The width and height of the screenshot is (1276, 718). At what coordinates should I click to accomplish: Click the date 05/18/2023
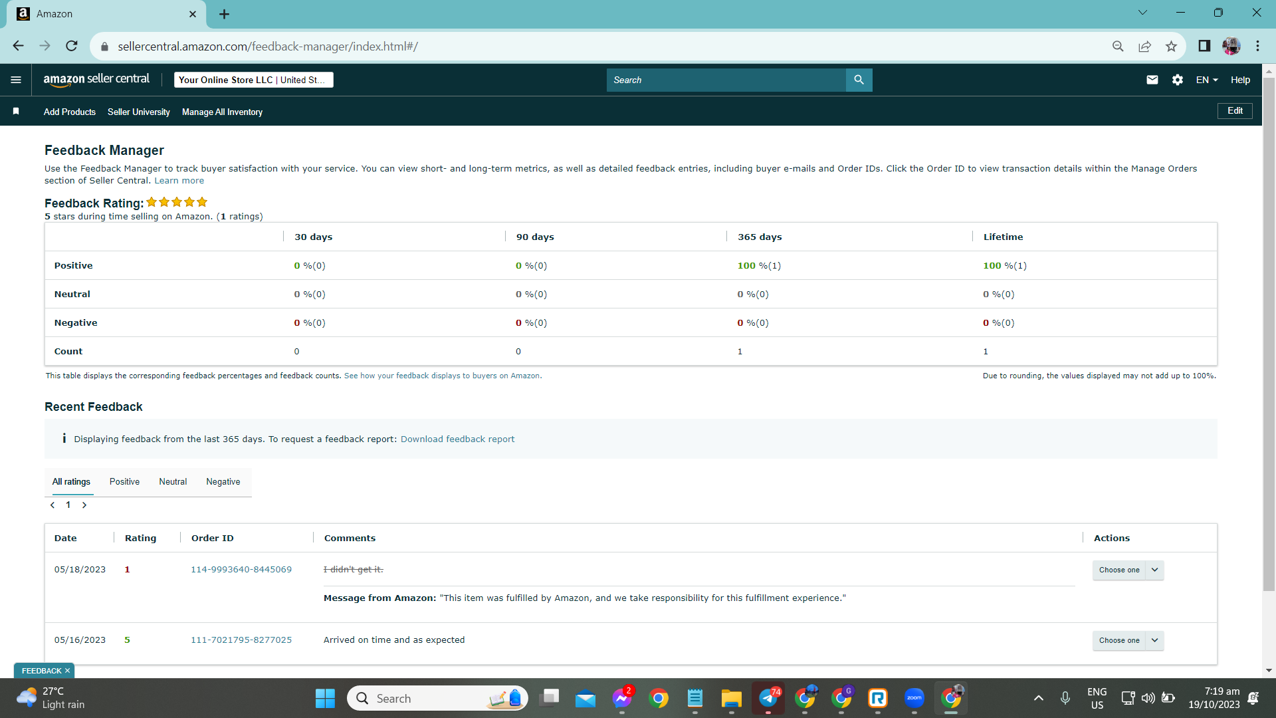click(x=80, y=570)
